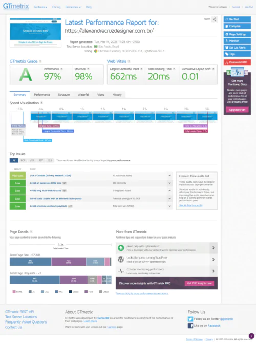Click the Font segment in Total Page Requests bar

pos(74,279)
